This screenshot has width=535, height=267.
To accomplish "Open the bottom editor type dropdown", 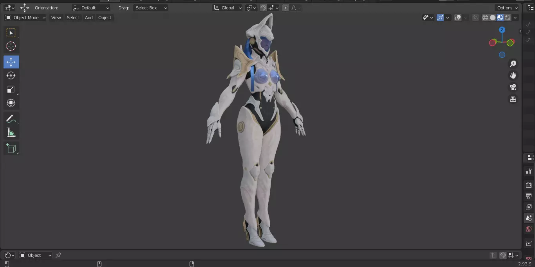I will [x=9, y=255].
